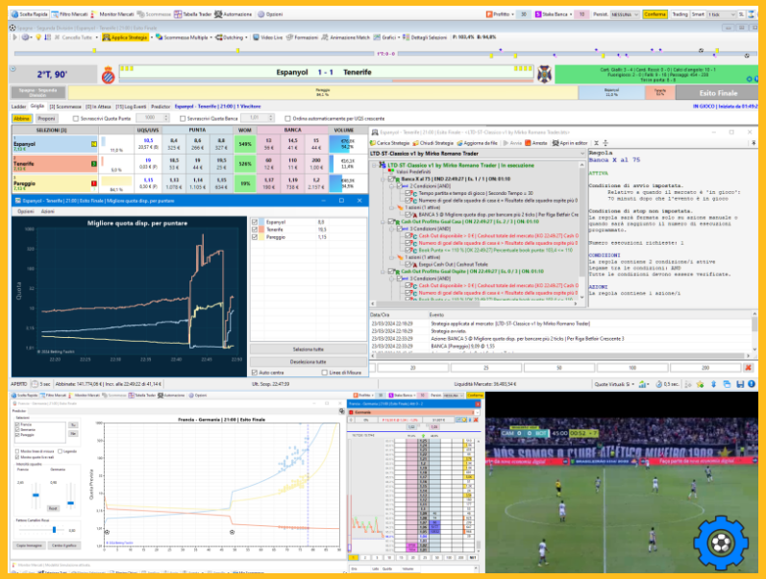Adjust the Fattore Candles horizontal slider
The width and height of the screenshot is (766, 579).
pyautogui.click(x=53, y=529)
